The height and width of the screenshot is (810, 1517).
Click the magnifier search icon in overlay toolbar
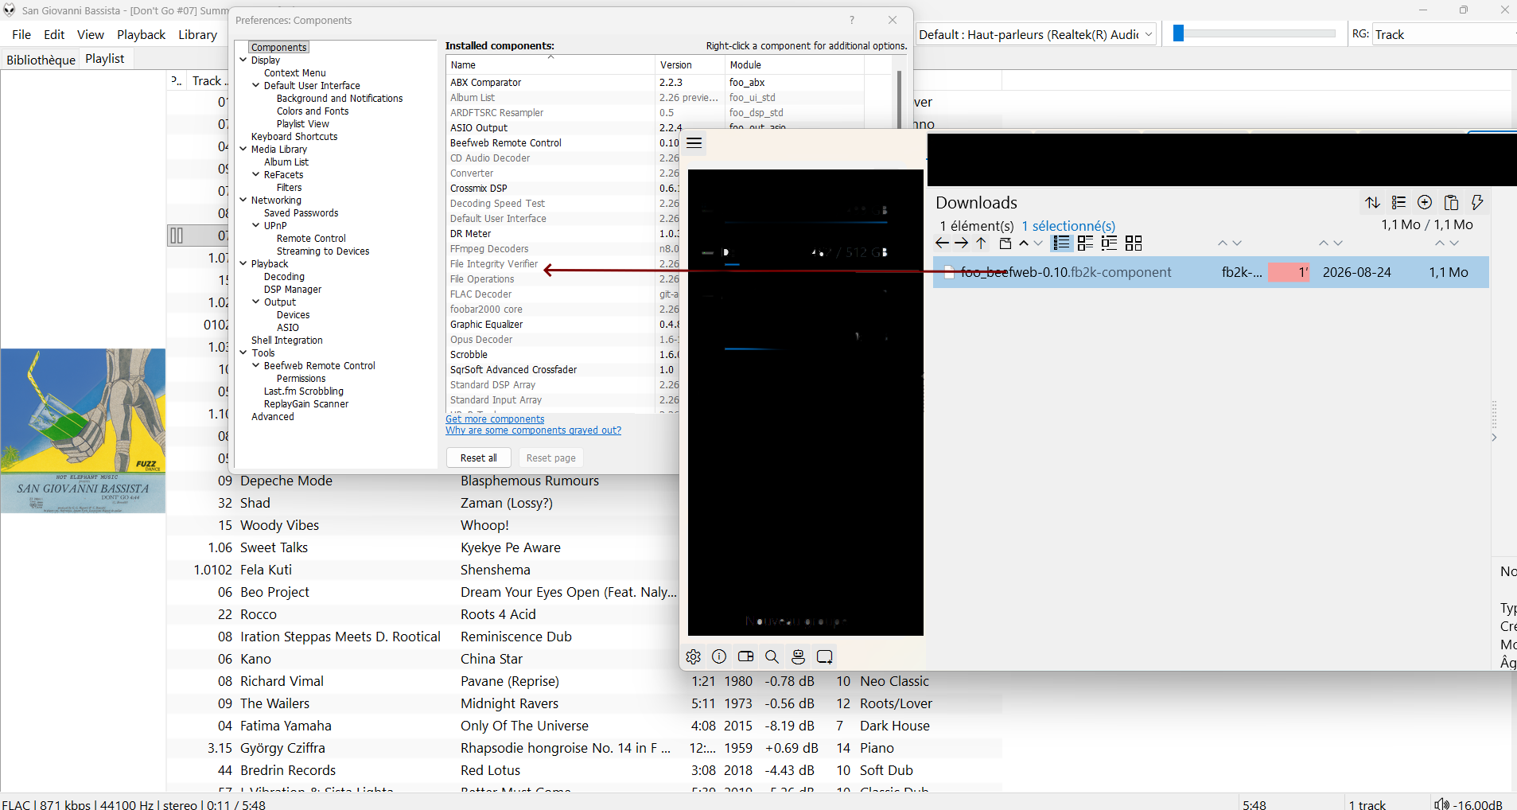click(x=772, y=656)
